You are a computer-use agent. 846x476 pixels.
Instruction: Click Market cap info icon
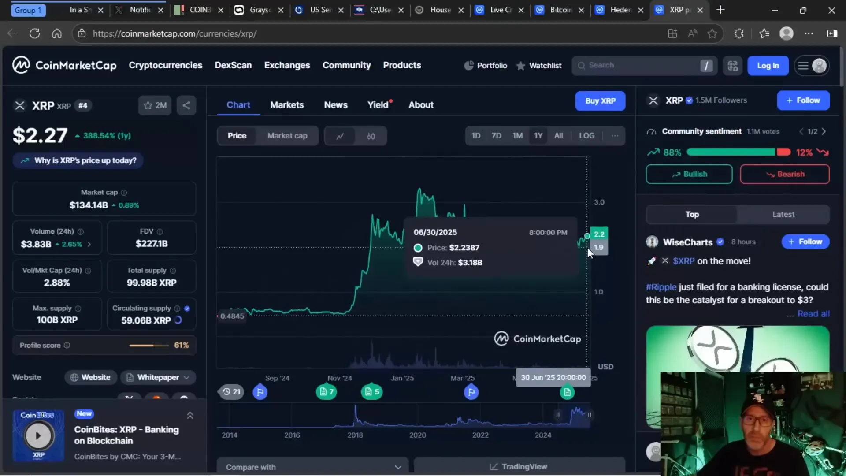point(124,193)
